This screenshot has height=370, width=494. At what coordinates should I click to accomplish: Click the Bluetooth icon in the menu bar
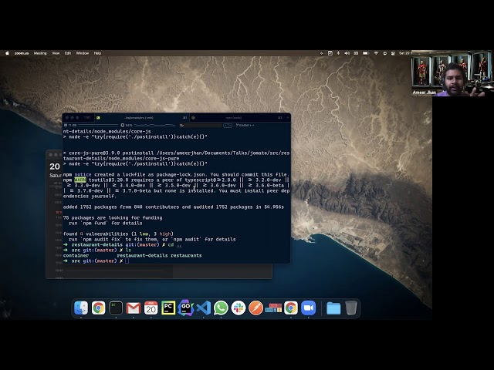point(338,53)
